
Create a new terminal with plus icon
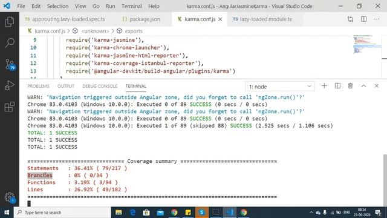coord(324,86)
